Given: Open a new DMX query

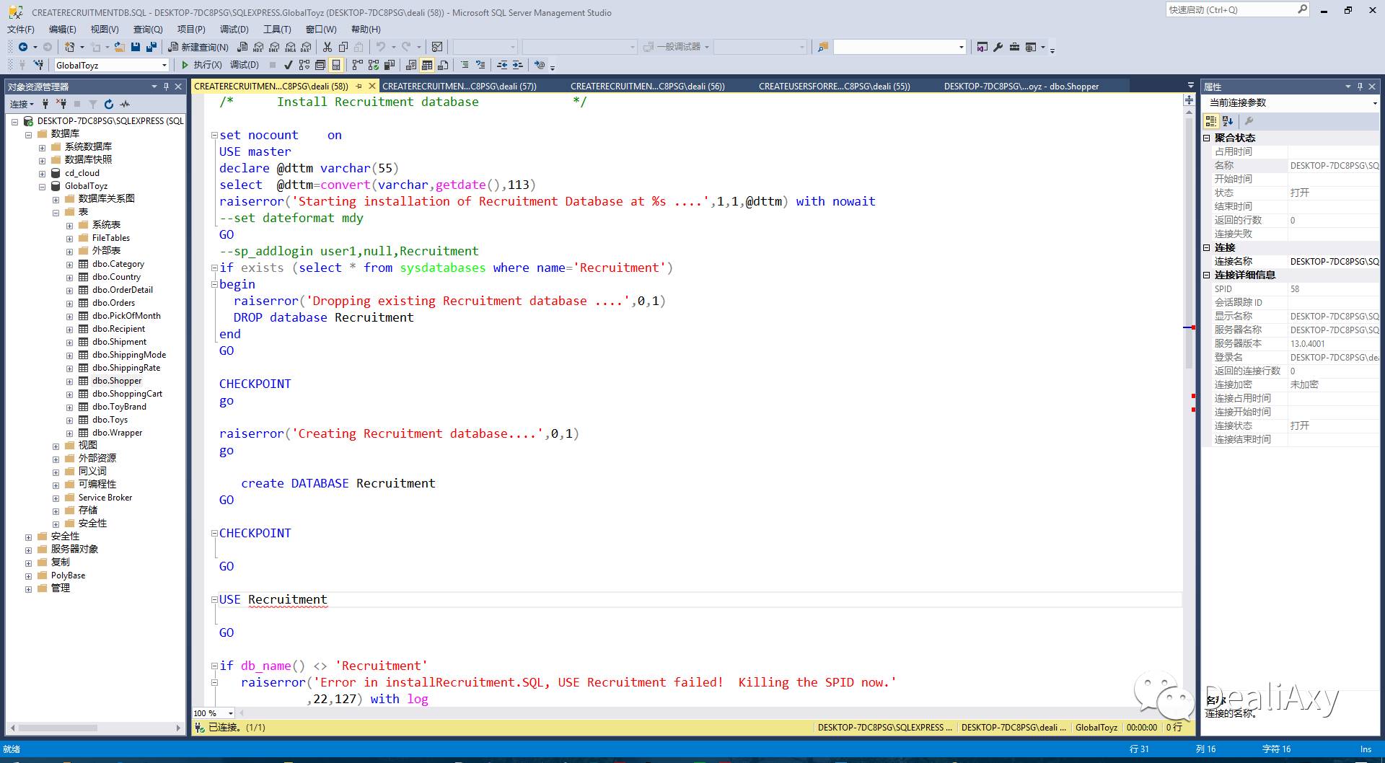Looking at the screenshot, I should [274, 47].
